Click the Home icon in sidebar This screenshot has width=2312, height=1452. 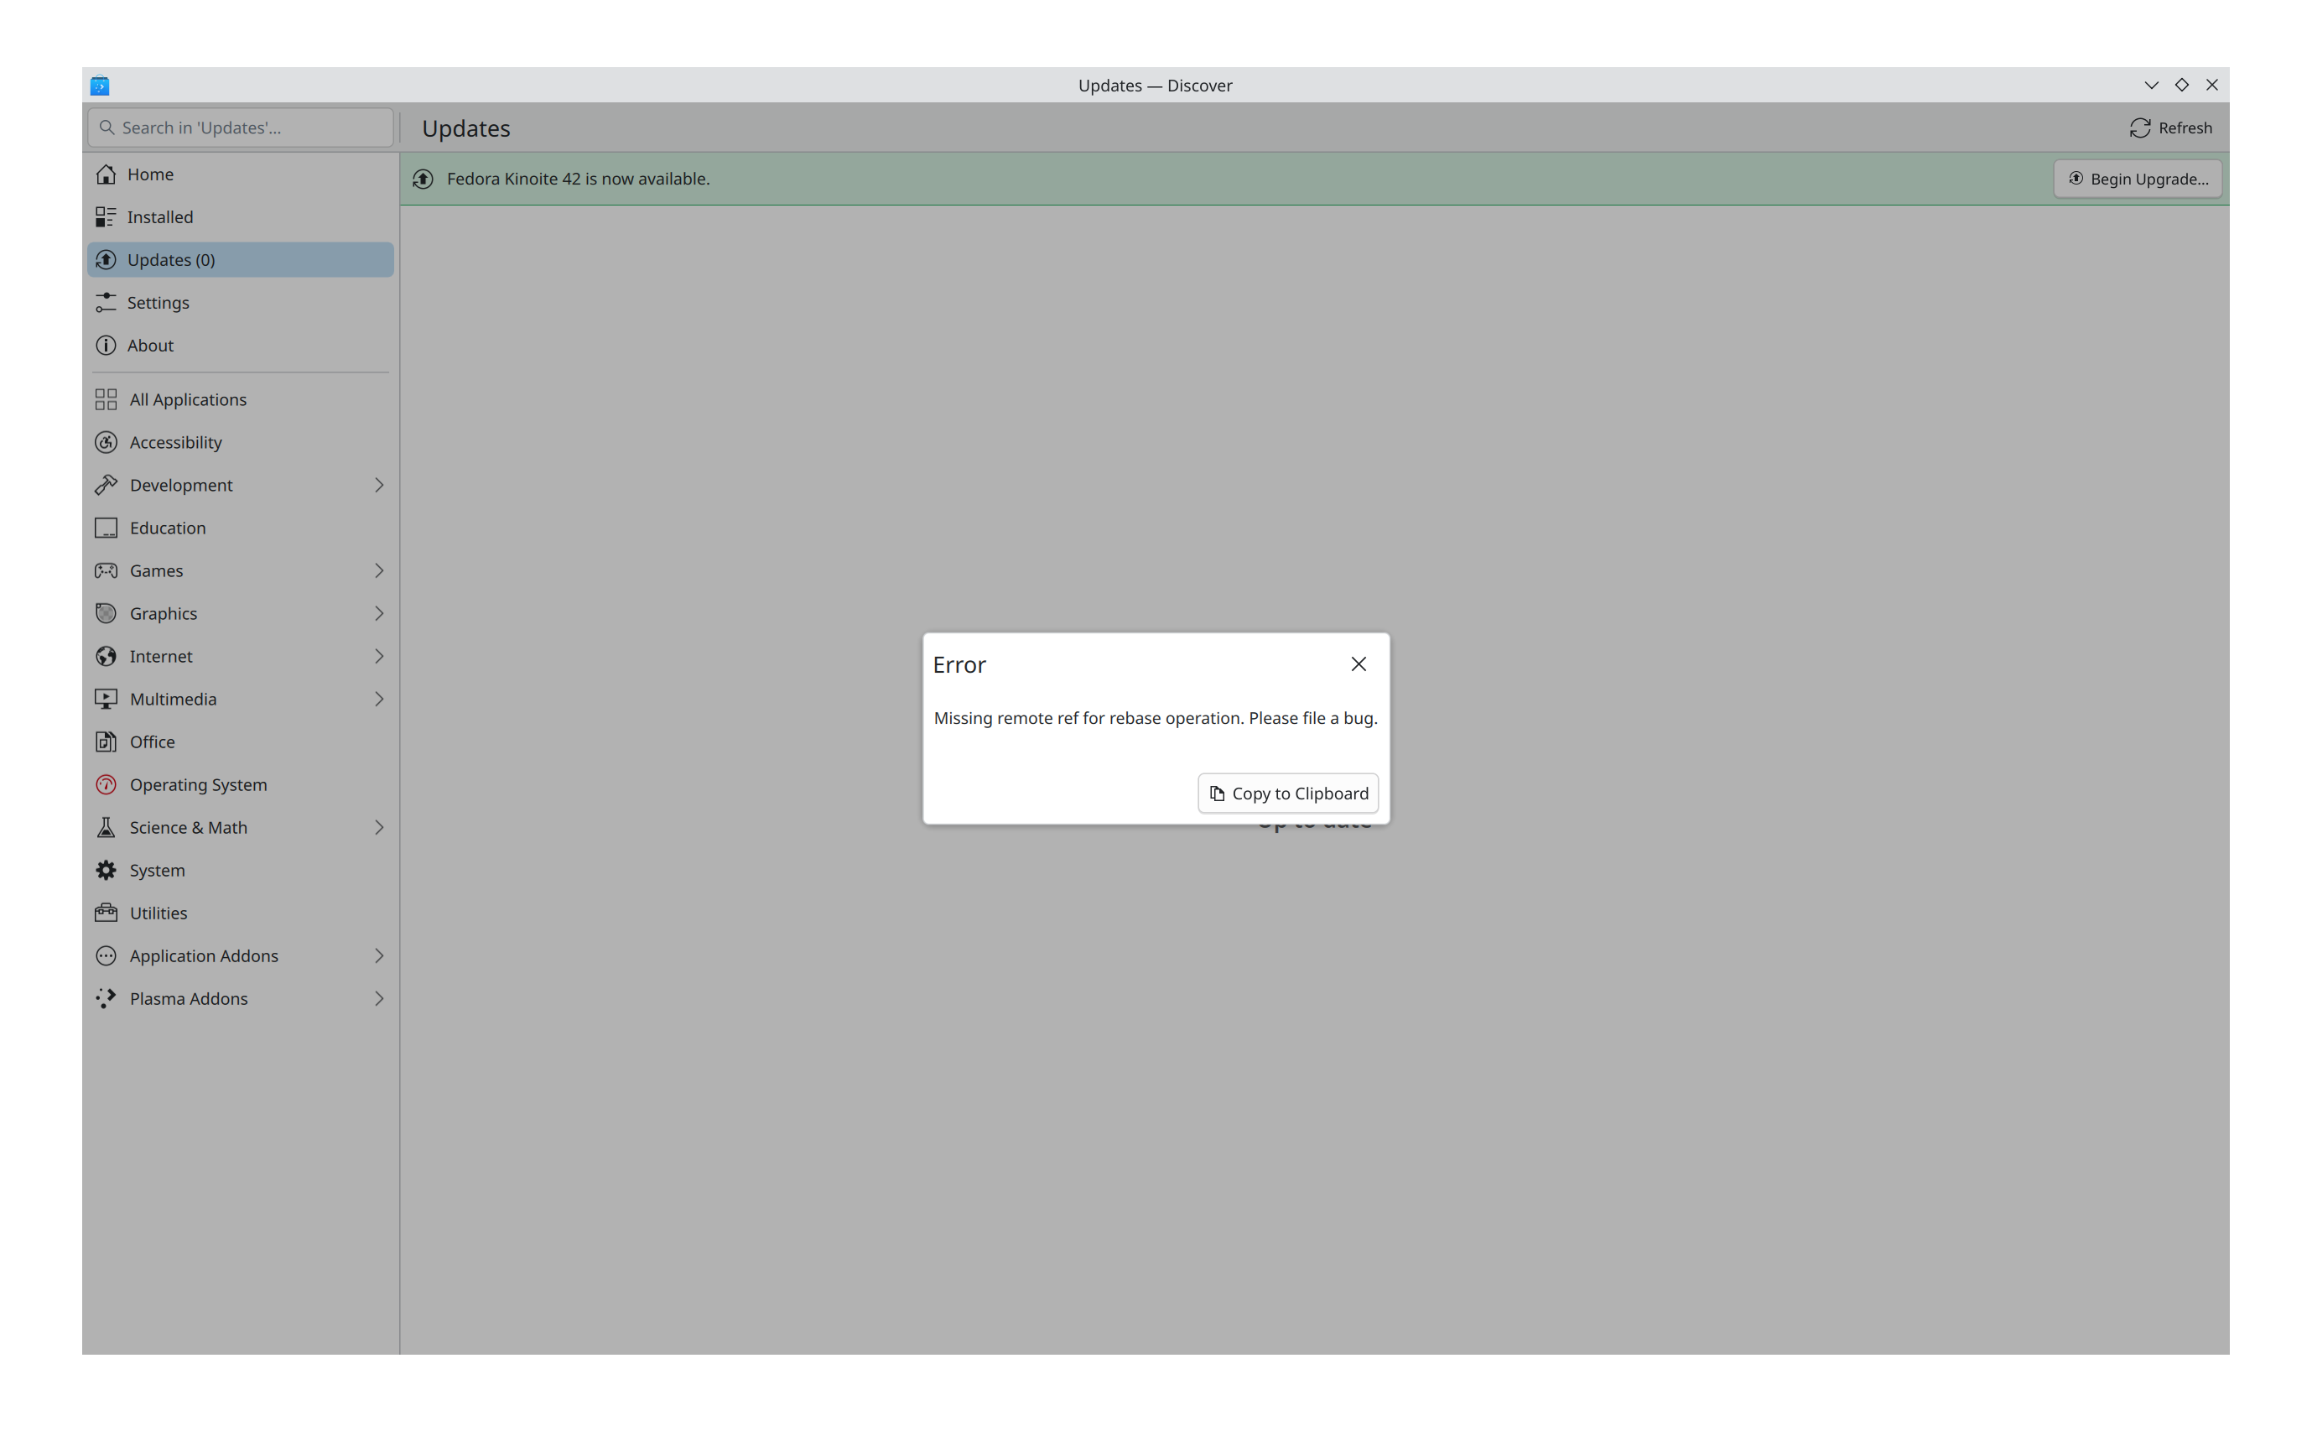point(106,174)
